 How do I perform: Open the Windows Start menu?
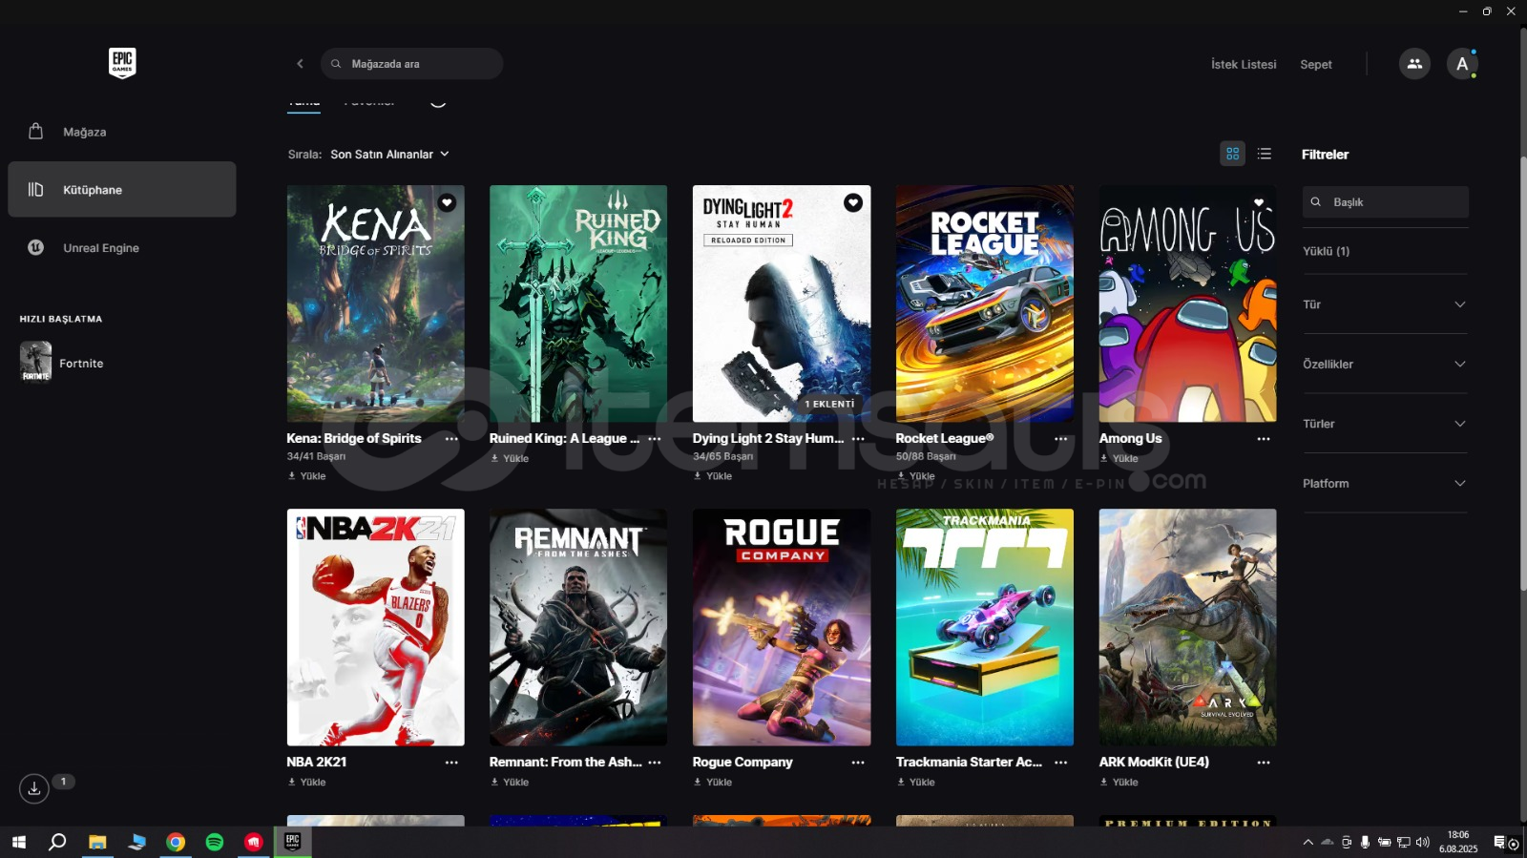(18, 842)
